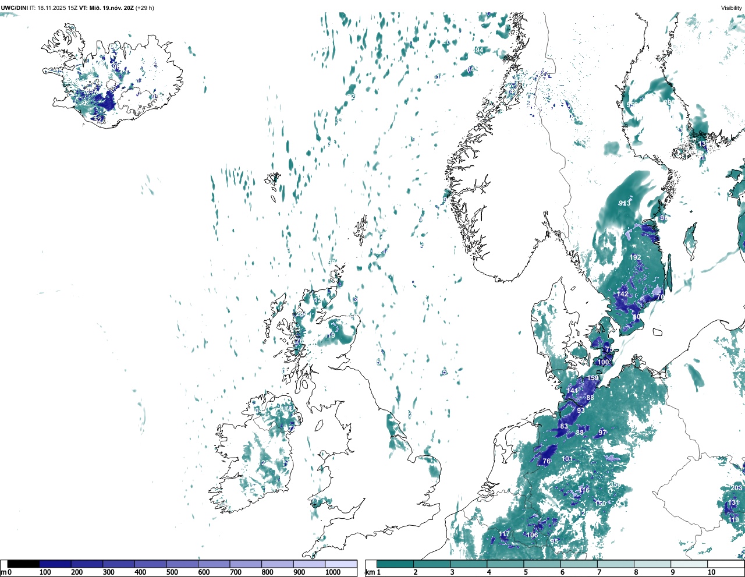Click the '141' visibility value on map
The height and width of the screenshot is (577, 745).
point(573,391)
